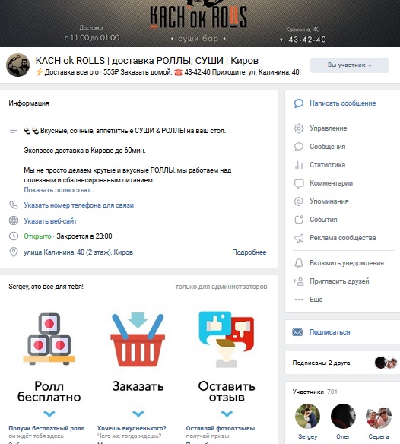Viewport: 400px width, 444px height.
Task: Click the megaphone icon for 'Реклама сообщества'
Action: click(299, 238)
